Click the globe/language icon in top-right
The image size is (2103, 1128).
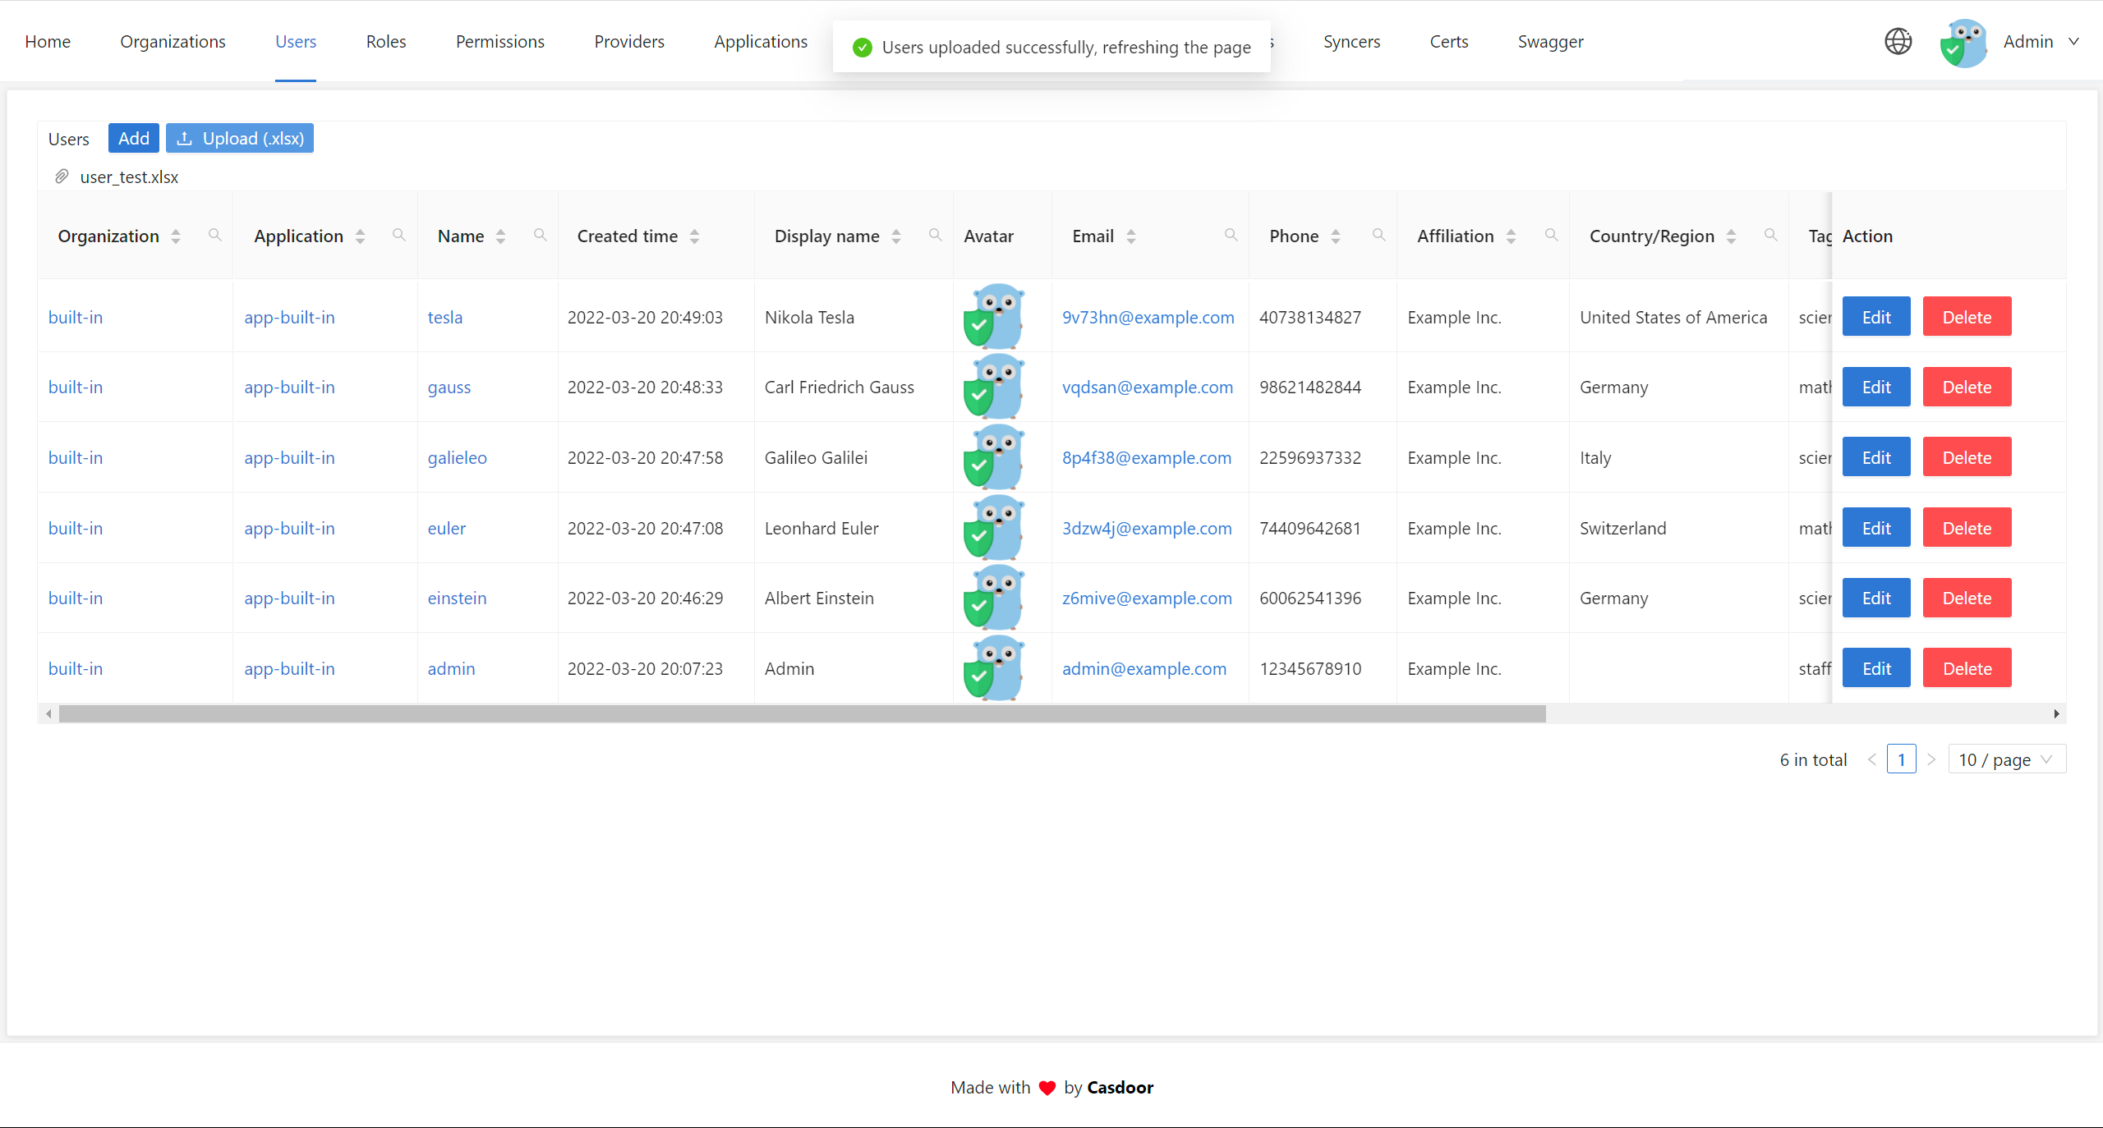[1900, 40]
